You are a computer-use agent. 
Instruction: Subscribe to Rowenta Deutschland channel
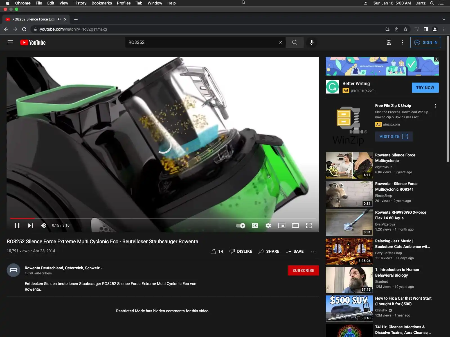tap(303, 270)
